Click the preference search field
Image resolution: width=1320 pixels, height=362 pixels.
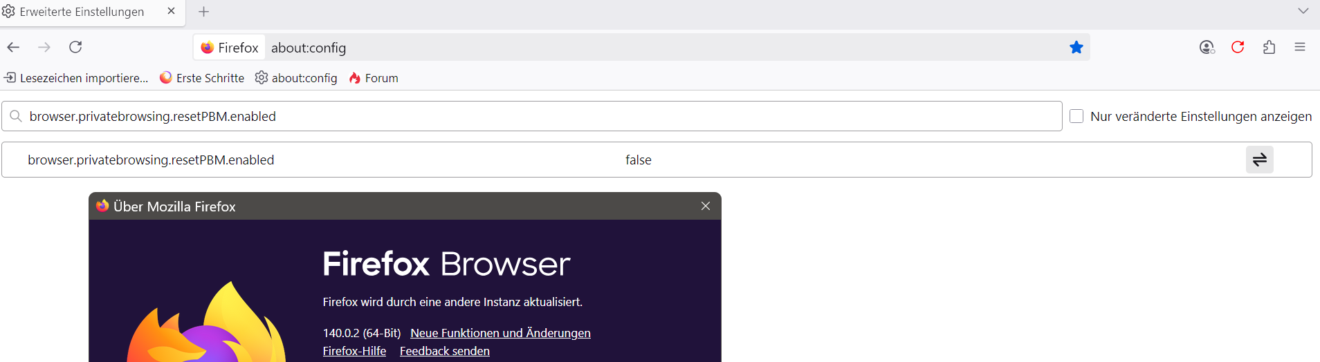click(532, 116)
